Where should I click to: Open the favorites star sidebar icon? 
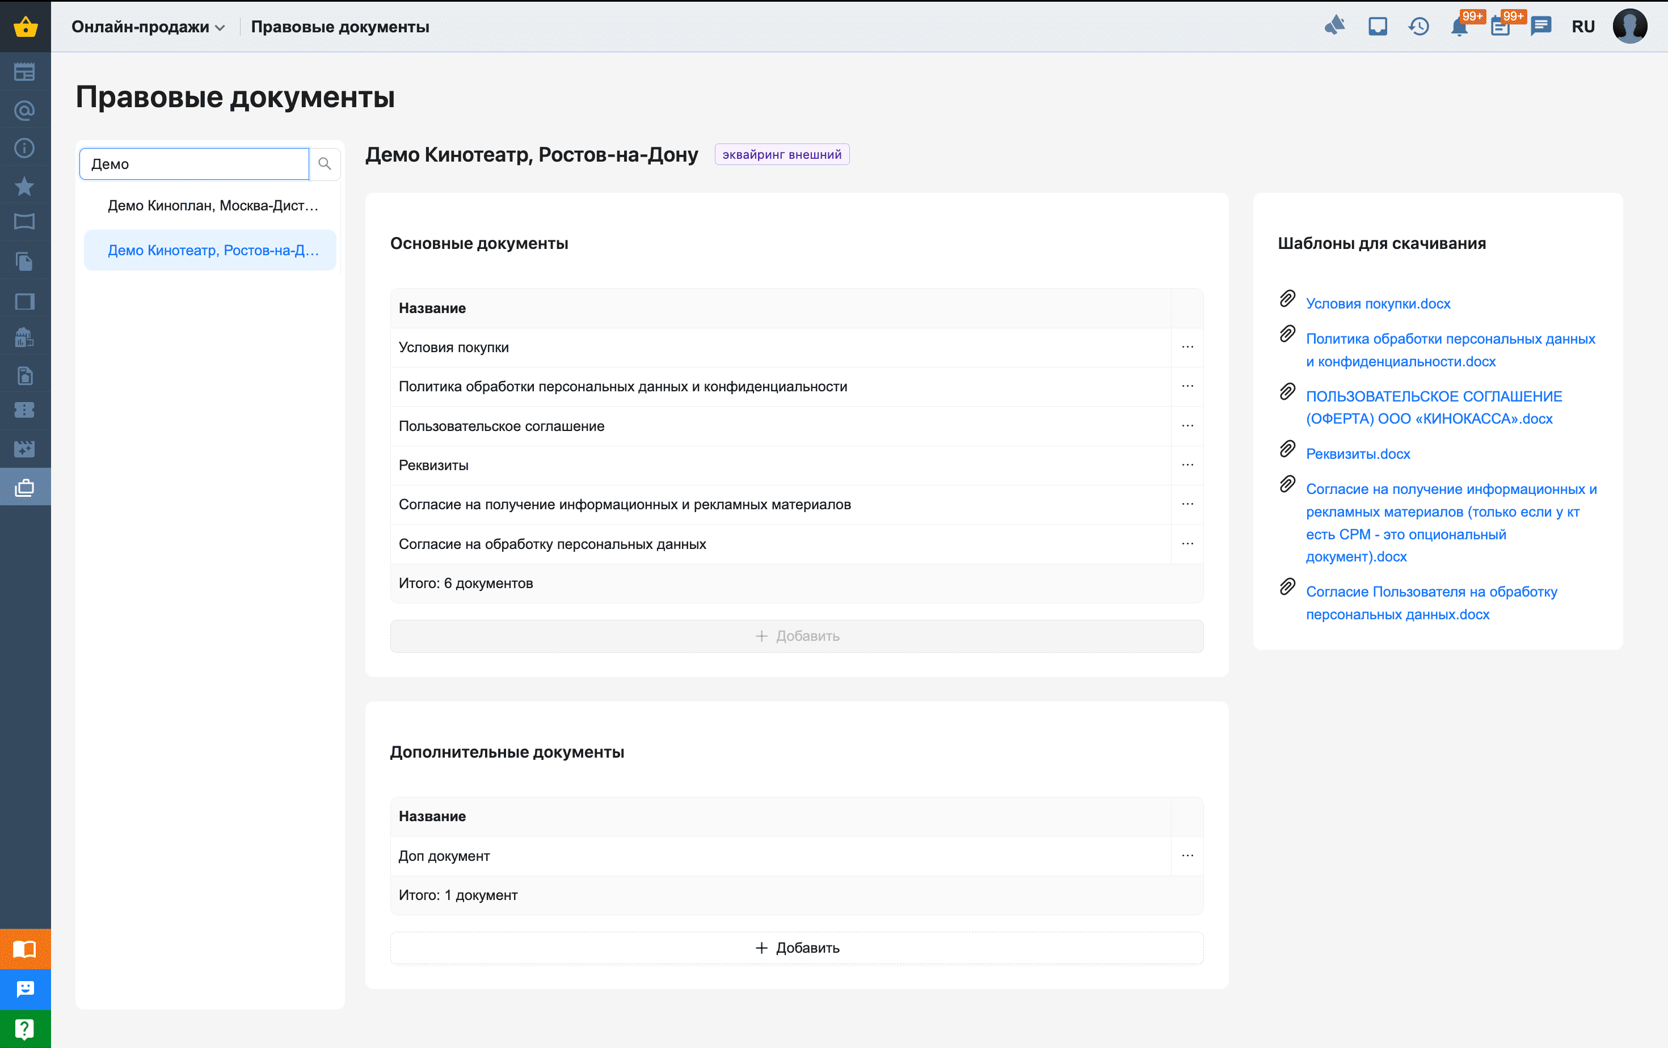(25, 185)
